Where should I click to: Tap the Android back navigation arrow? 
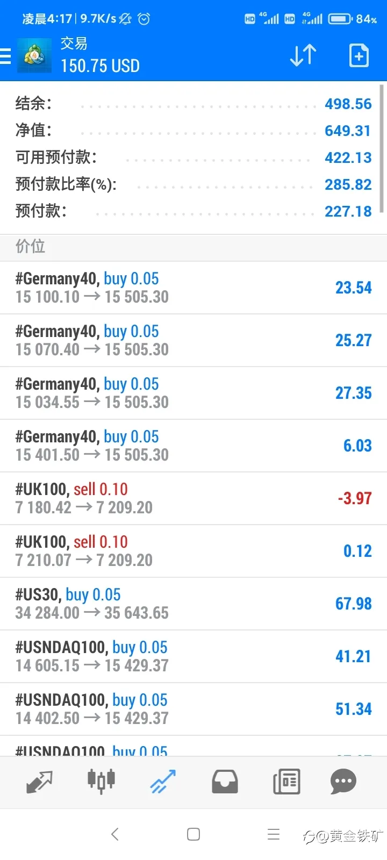coord(114,834)
